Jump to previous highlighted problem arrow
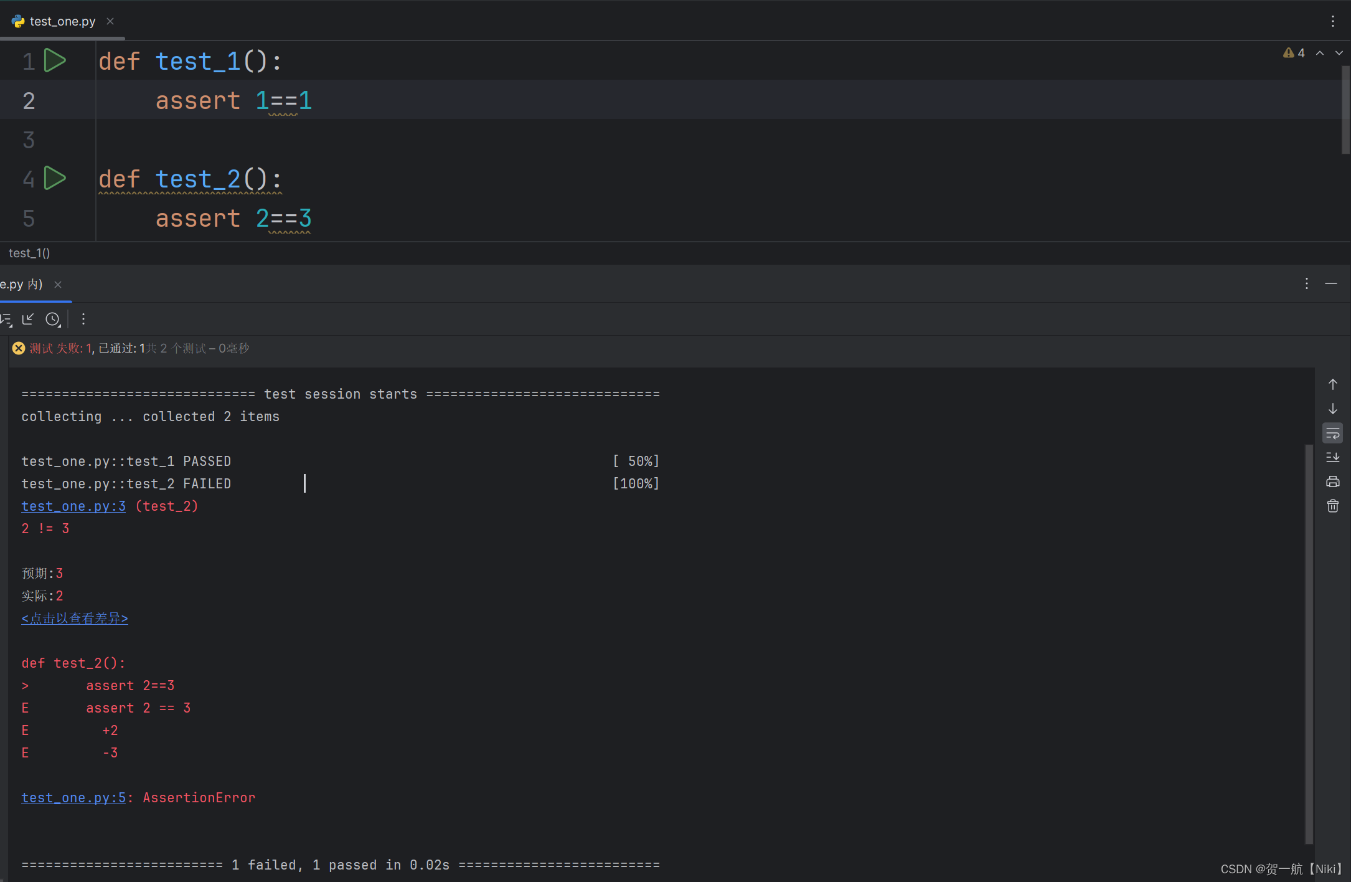The height and width of the screenshot is (882, 1351). point(1320,53)
